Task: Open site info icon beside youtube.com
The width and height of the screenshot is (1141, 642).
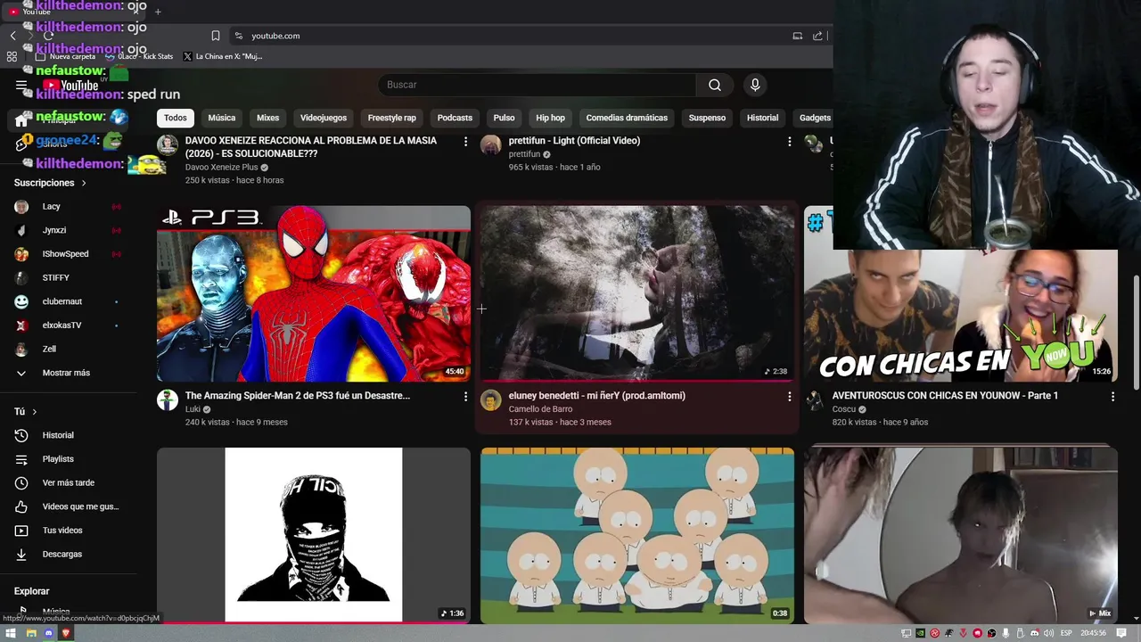Action: point(238,36)
